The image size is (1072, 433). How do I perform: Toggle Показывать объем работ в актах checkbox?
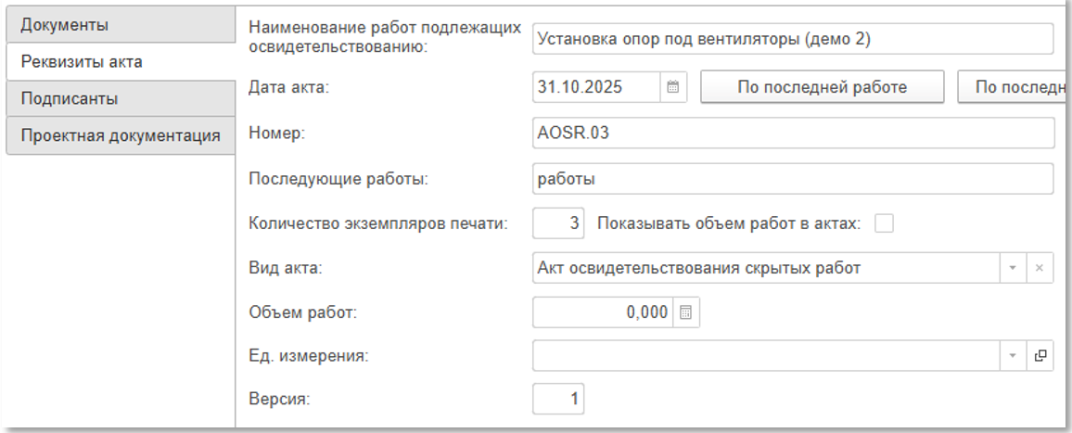pos(884,223)
